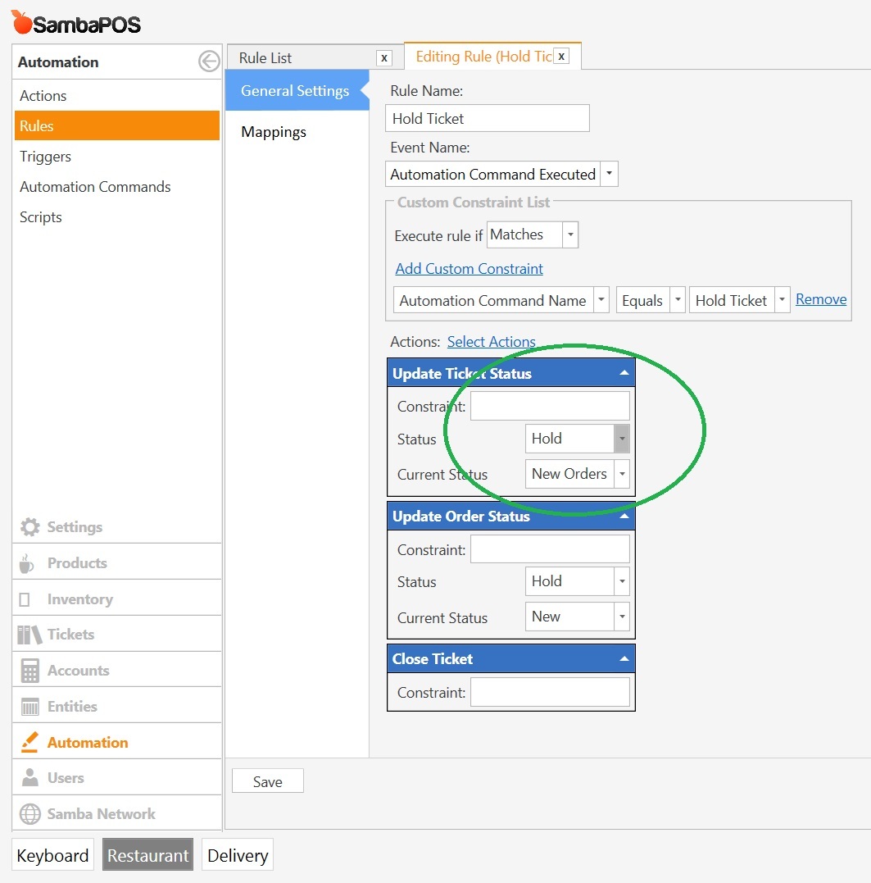The height and width of the screenshot is (883, 871).
Task: Click the Products coffee cup icon
Action: (26, 562)
